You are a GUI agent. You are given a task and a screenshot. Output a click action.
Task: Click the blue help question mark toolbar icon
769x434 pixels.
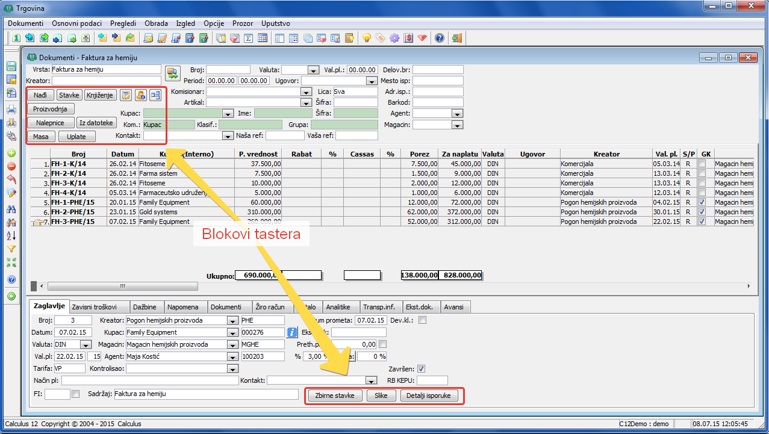point(440,38)
